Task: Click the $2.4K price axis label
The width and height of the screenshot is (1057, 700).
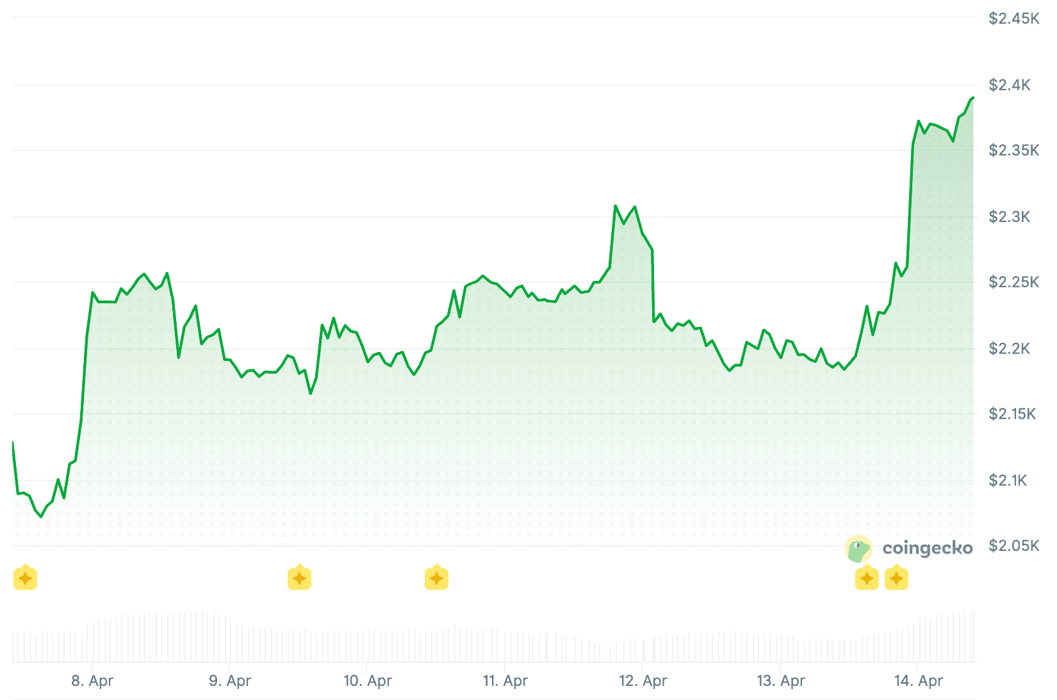Action: [1010, 85]
